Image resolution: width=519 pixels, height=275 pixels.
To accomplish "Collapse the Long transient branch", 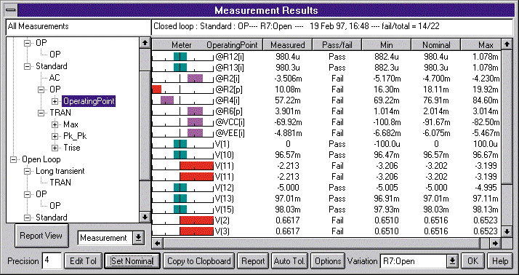I will pyautogui.click(x=27, y=171).
